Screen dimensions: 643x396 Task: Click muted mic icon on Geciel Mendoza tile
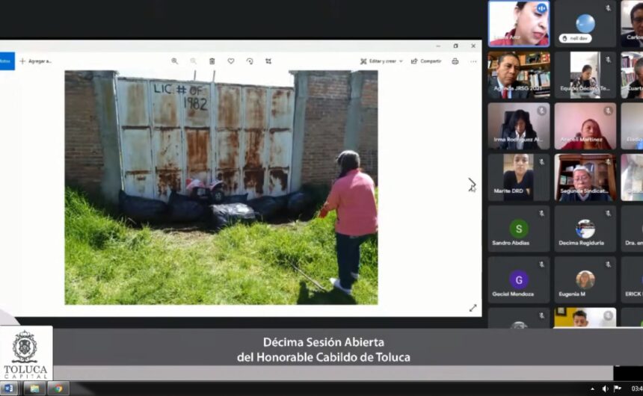tap(542, 264)
